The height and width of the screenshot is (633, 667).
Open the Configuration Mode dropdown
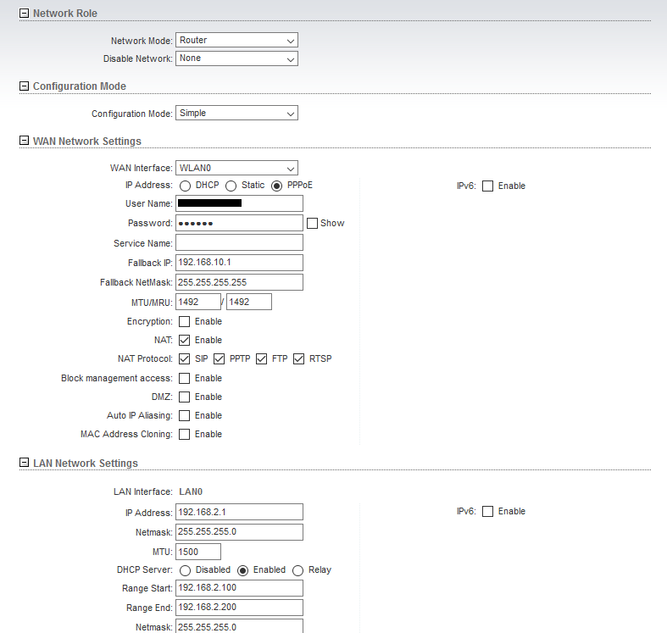[x=236, y=113]
